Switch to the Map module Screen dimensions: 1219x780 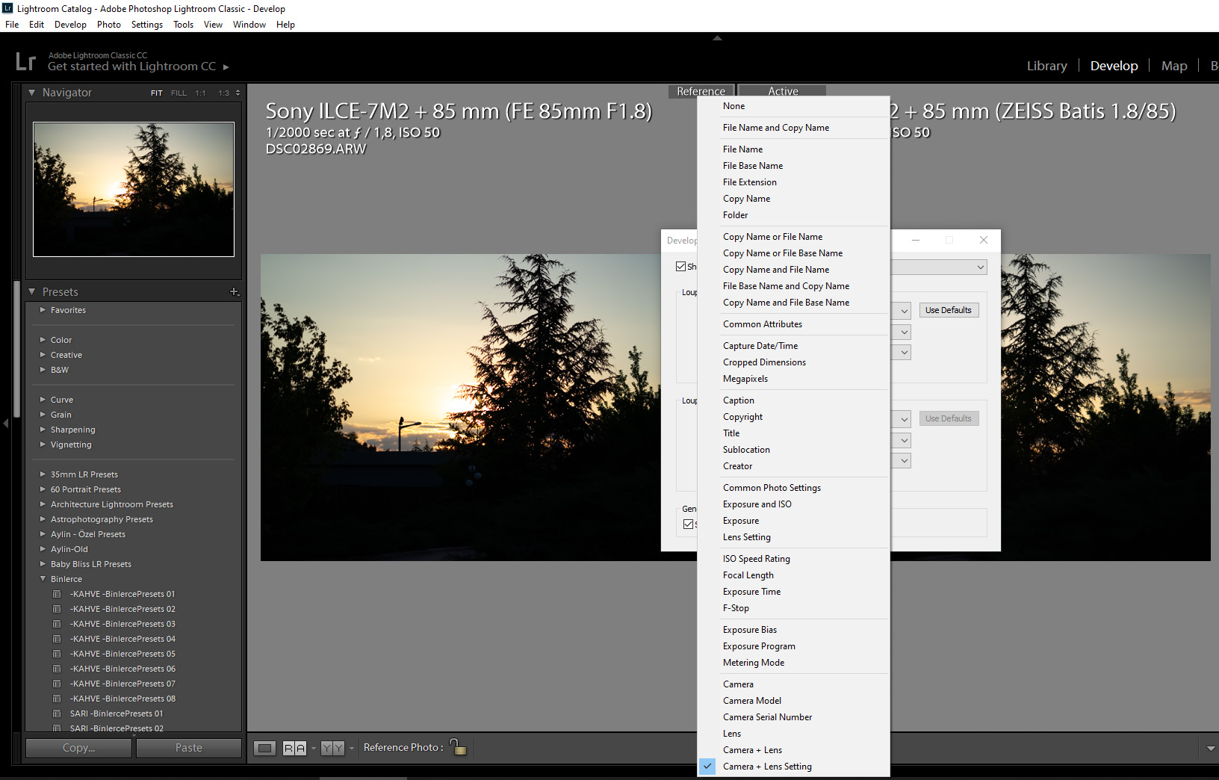[x=1174, y=66]
